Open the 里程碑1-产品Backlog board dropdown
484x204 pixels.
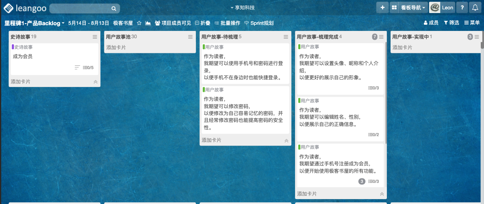[34, 23]
